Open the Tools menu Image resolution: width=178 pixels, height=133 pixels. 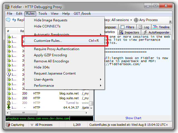pyautogui.click(x=43, y=14)
